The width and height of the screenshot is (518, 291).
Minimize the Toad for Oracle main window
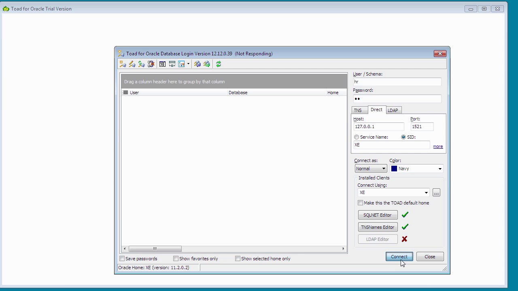click(x=471, y=8)
